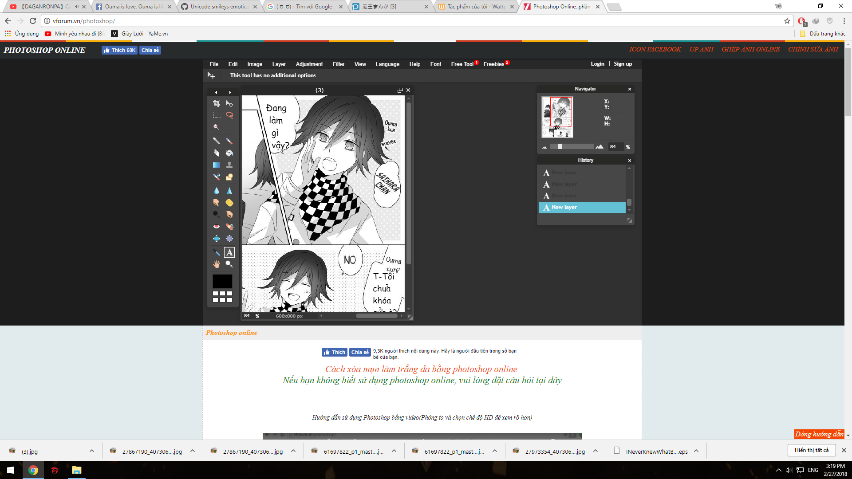The image size is (852, 479).
Task: Close the History panel
Action: tap(629, 161)
